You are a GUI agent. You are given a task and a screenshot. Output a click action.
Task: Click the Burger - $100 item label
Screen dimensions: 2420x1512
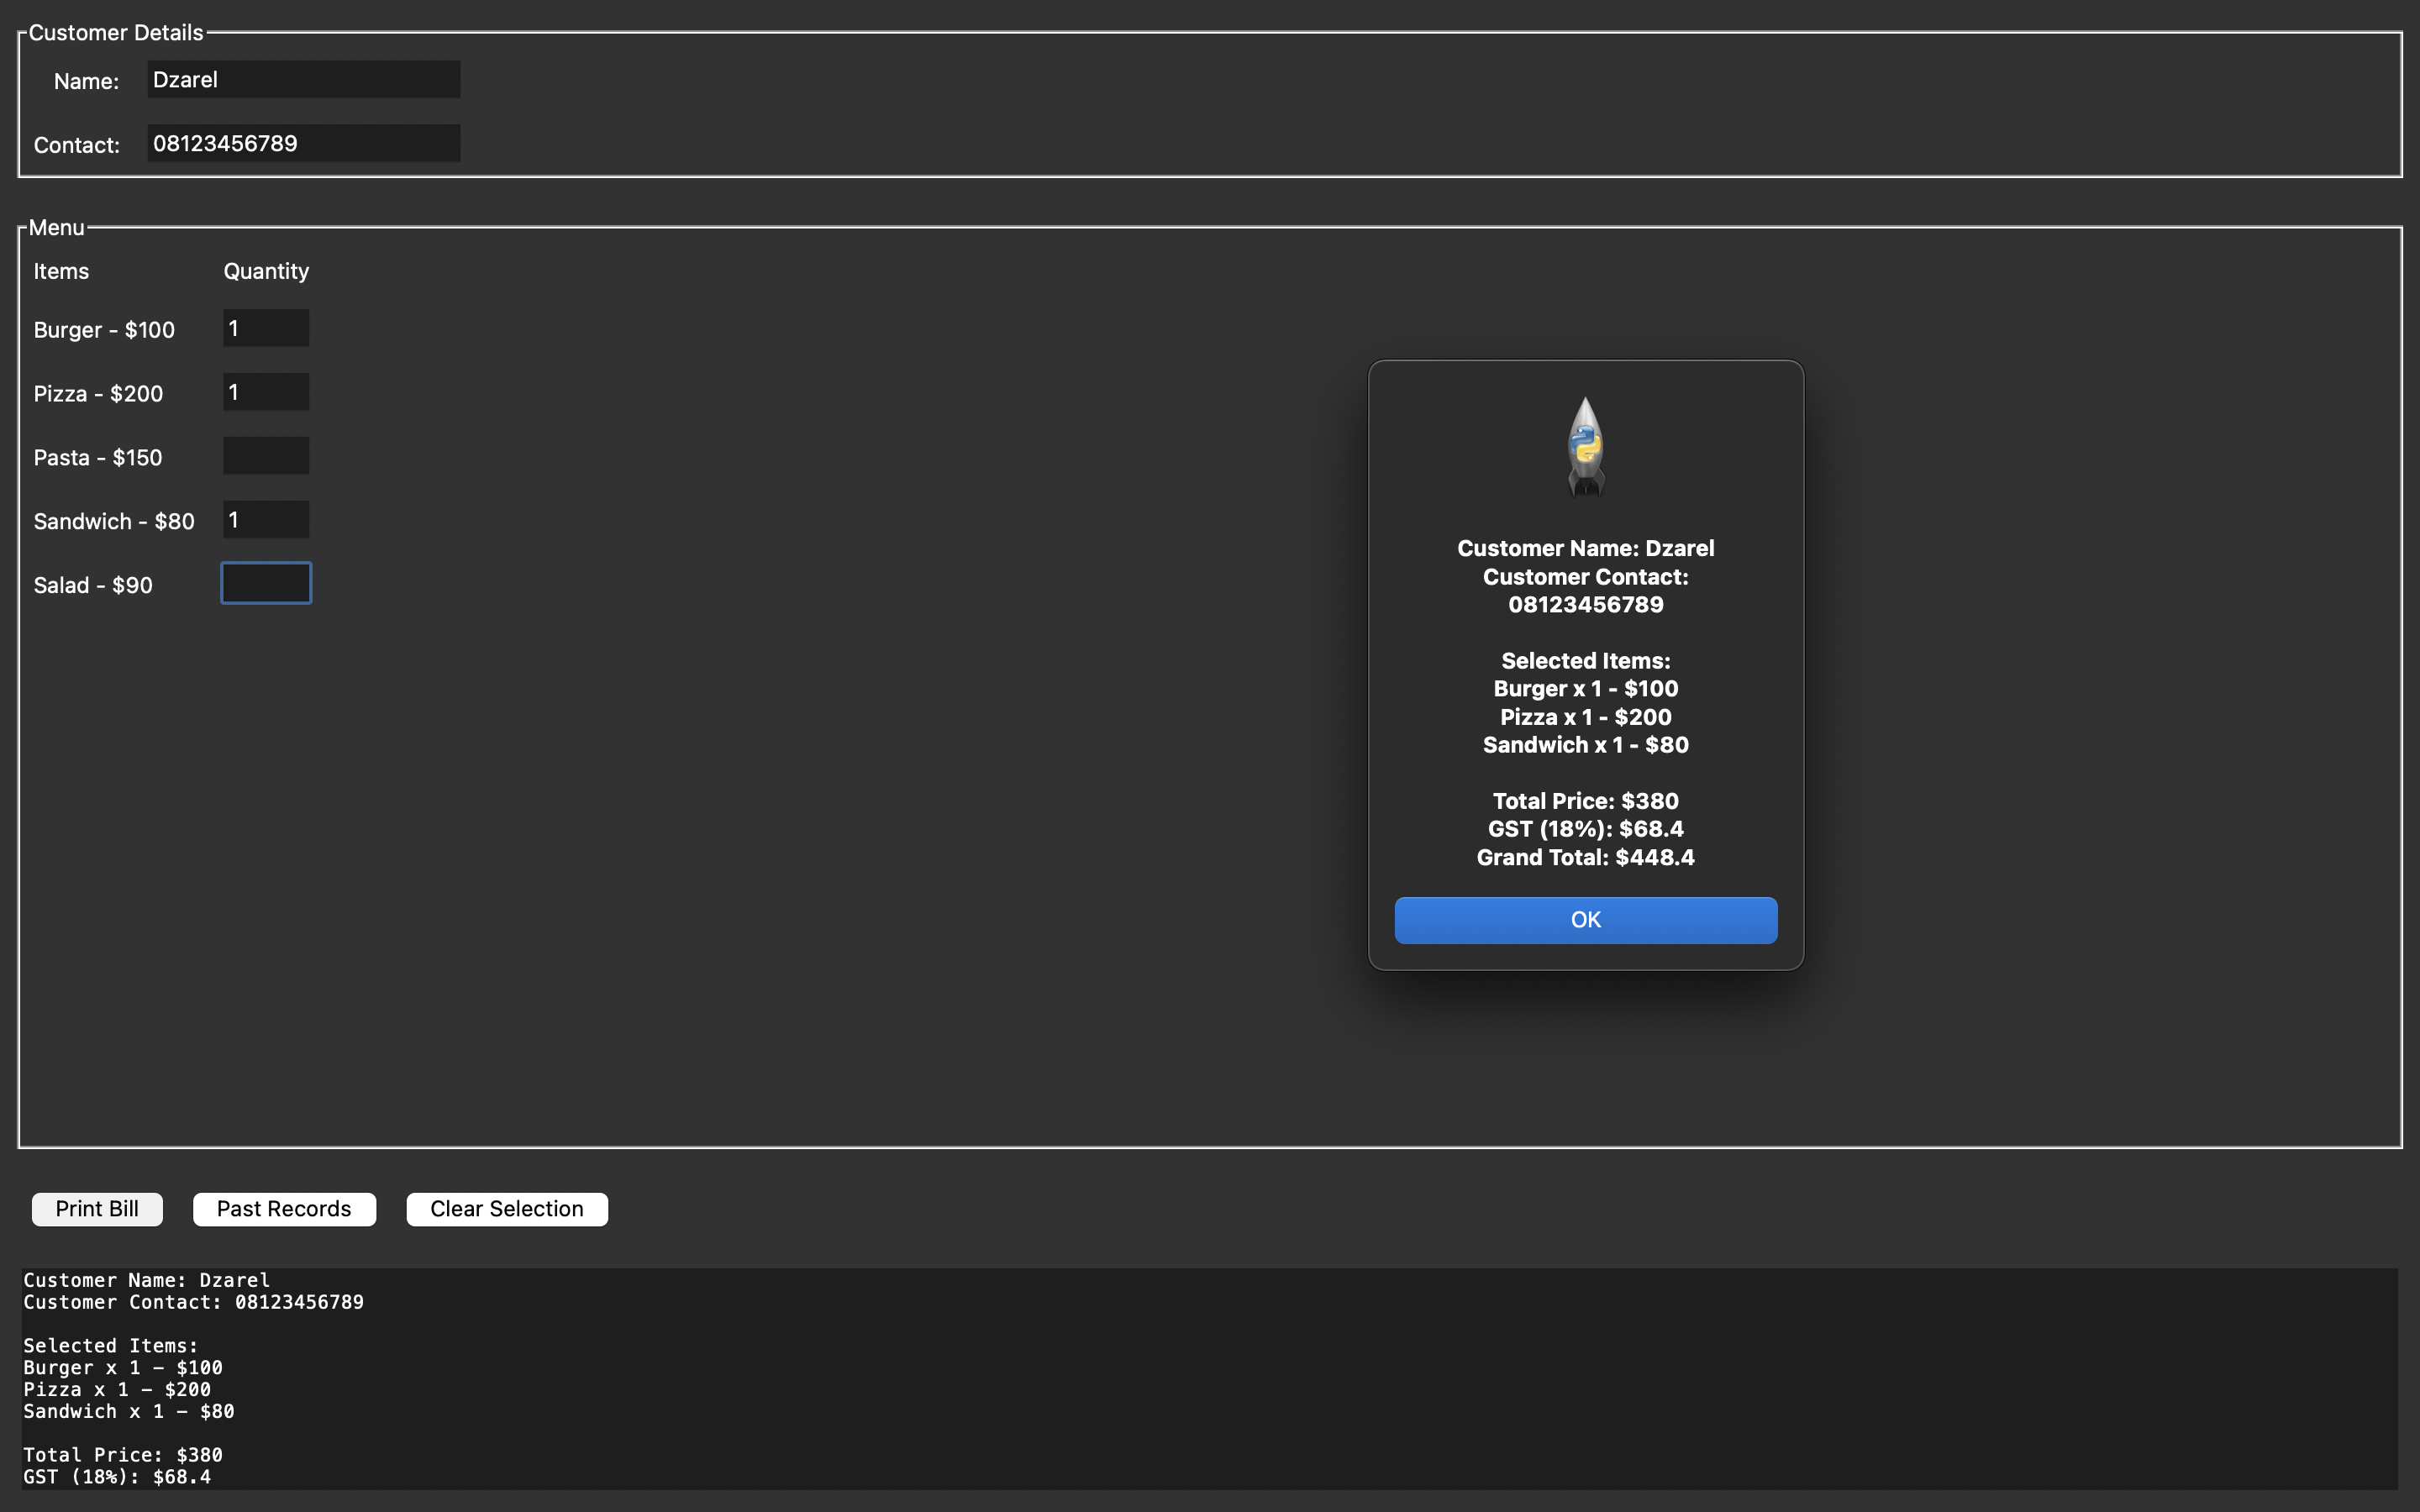tap(104, 330)
